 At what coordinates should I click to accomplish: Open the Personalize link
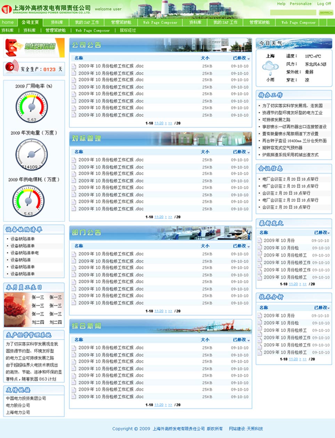tap(300, 4)
